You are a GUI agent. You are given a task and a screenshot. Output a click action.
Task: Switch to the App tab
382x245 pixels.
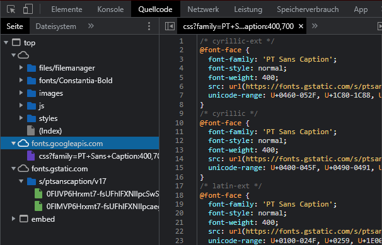pos(361,9)
